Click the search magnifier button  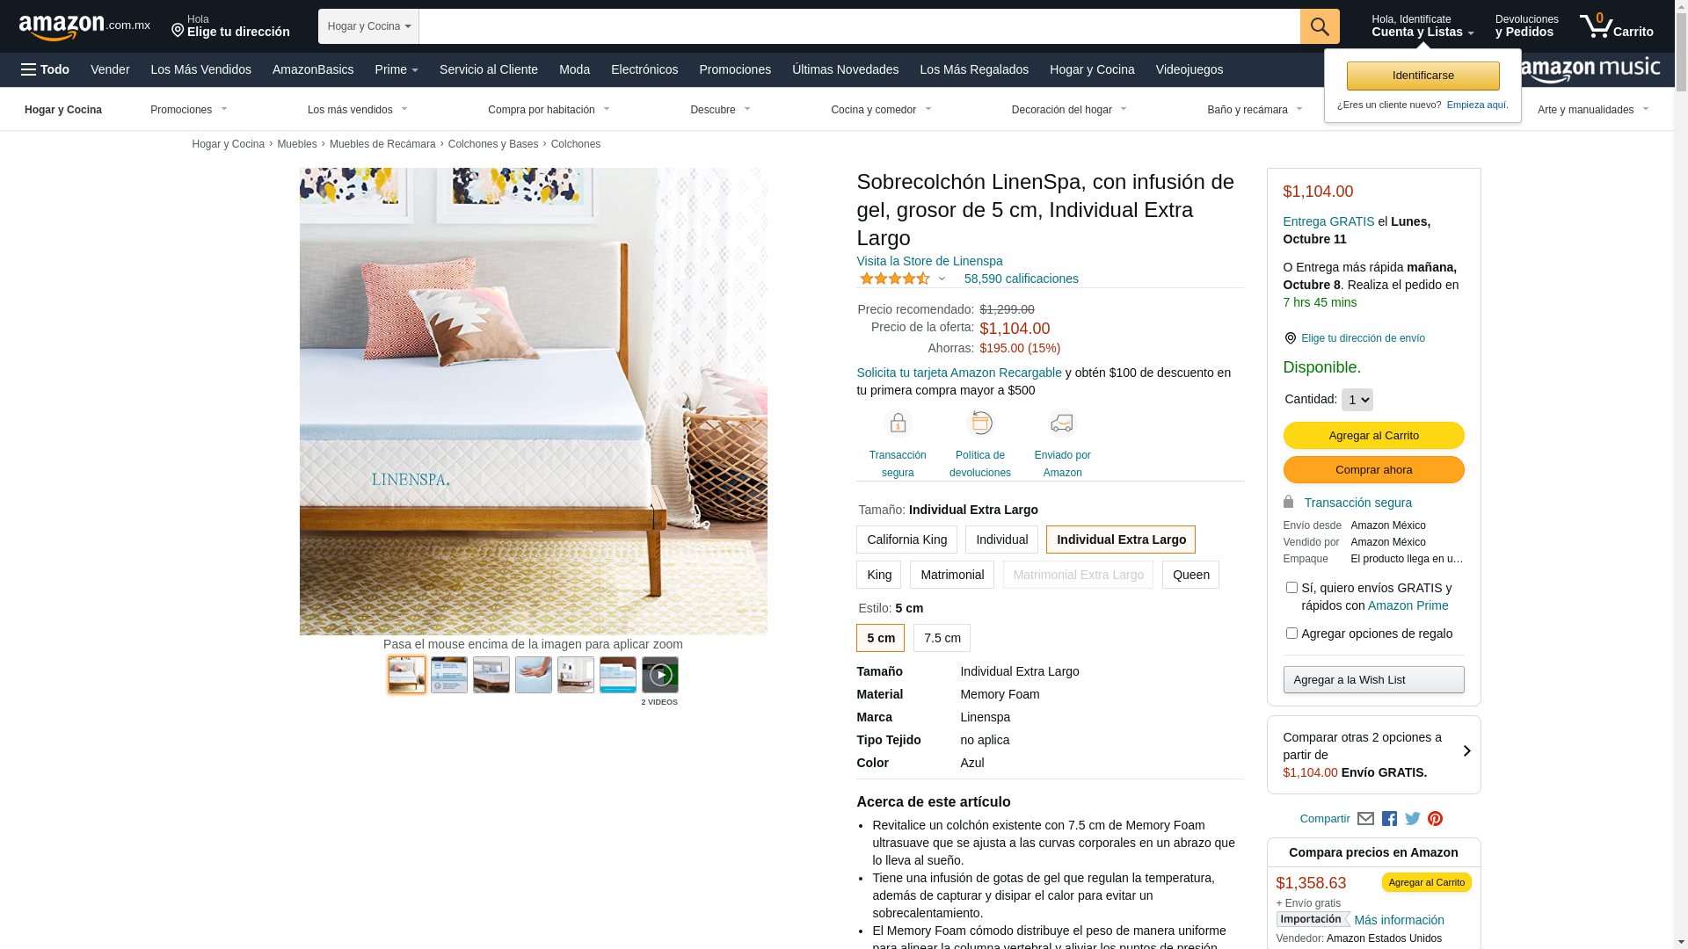coord(1319,26)
